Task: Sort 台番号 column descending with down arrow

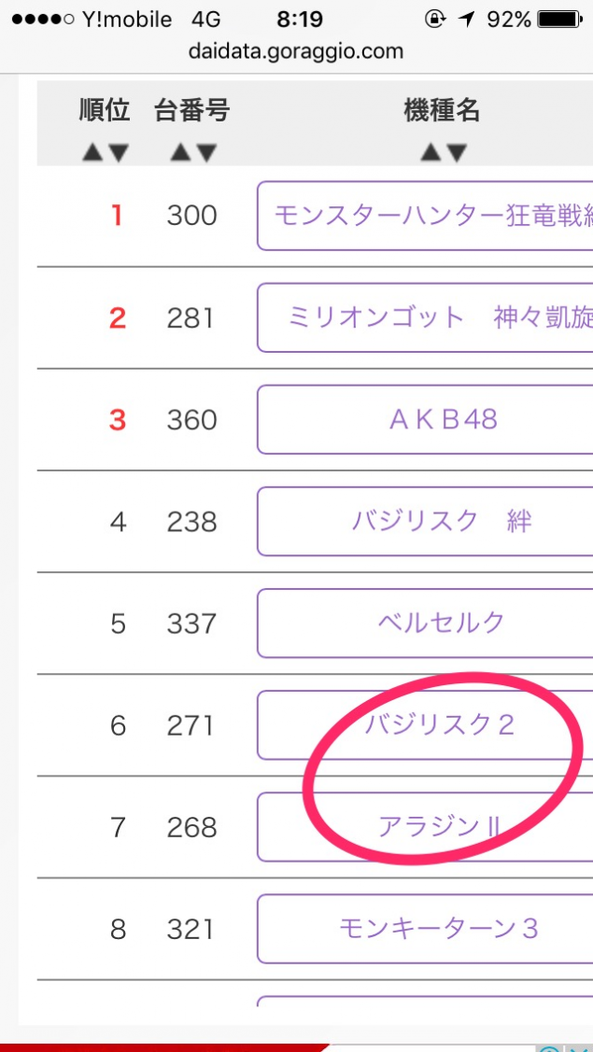Action: (206, 154)
